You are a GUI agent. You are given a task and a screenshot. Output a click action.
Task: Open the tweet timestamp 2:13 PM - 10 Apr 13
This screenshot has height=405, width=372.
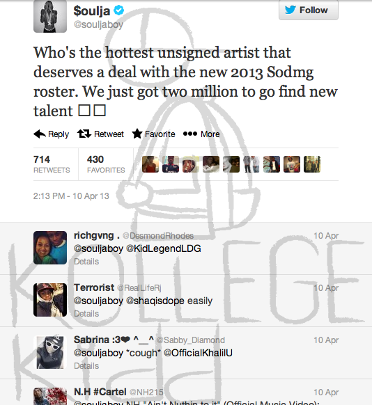click(x=71, y=196)
